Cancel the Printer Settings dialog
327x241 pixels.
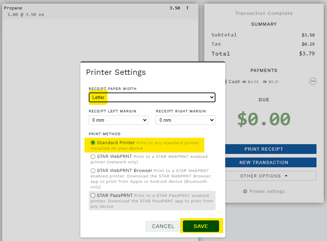(x=163, y=226)
